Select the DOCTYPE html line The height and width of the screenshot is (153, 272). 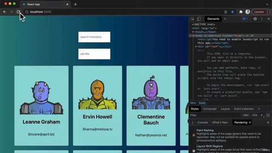[x=204, y=25]
